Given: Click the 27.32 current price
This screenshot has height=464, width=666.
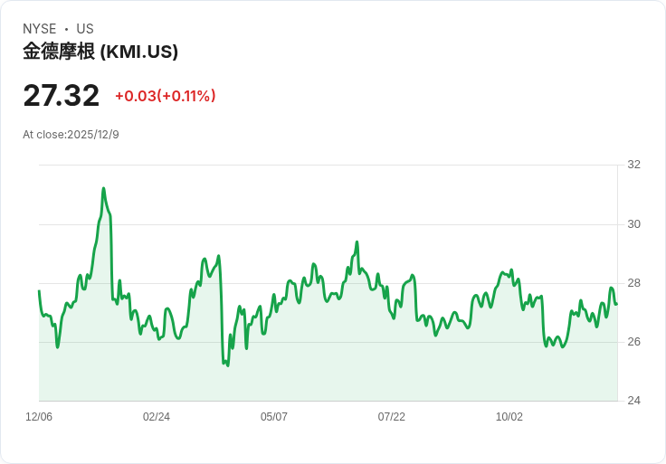Looking at the screenshot, I should point(62,96).
